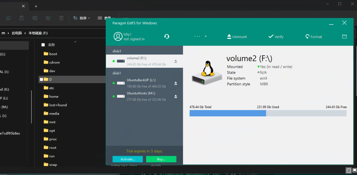Open the snap folder in Explorer
This screenshot has height=175, width=357.
pyautogui.click(x=50, y=165)
